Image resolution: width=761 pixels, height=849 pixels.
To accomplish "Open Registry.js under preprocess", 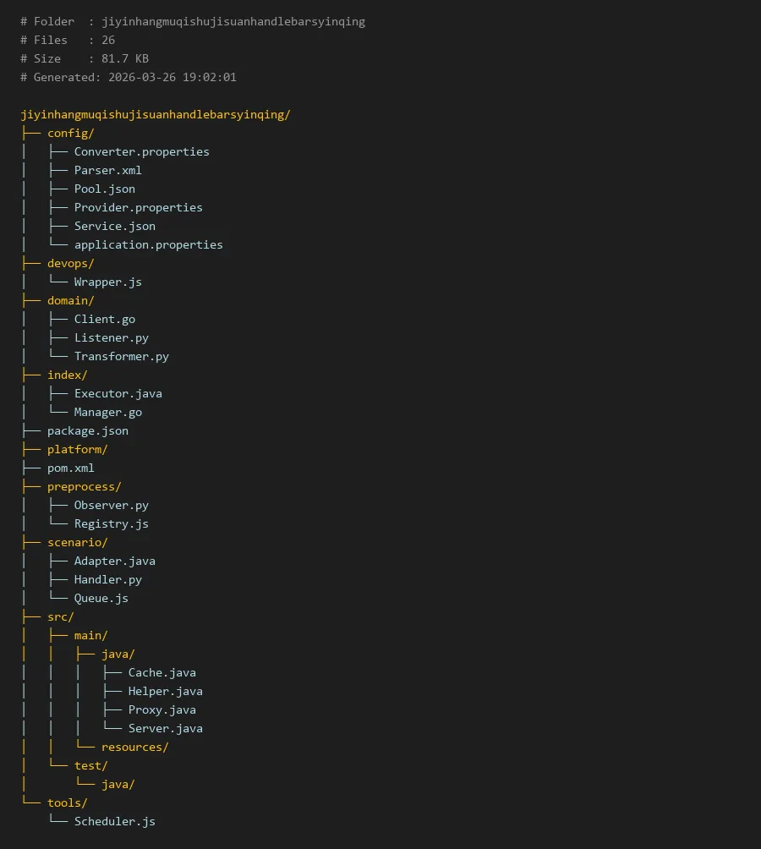I will click(x=111, y=524).
